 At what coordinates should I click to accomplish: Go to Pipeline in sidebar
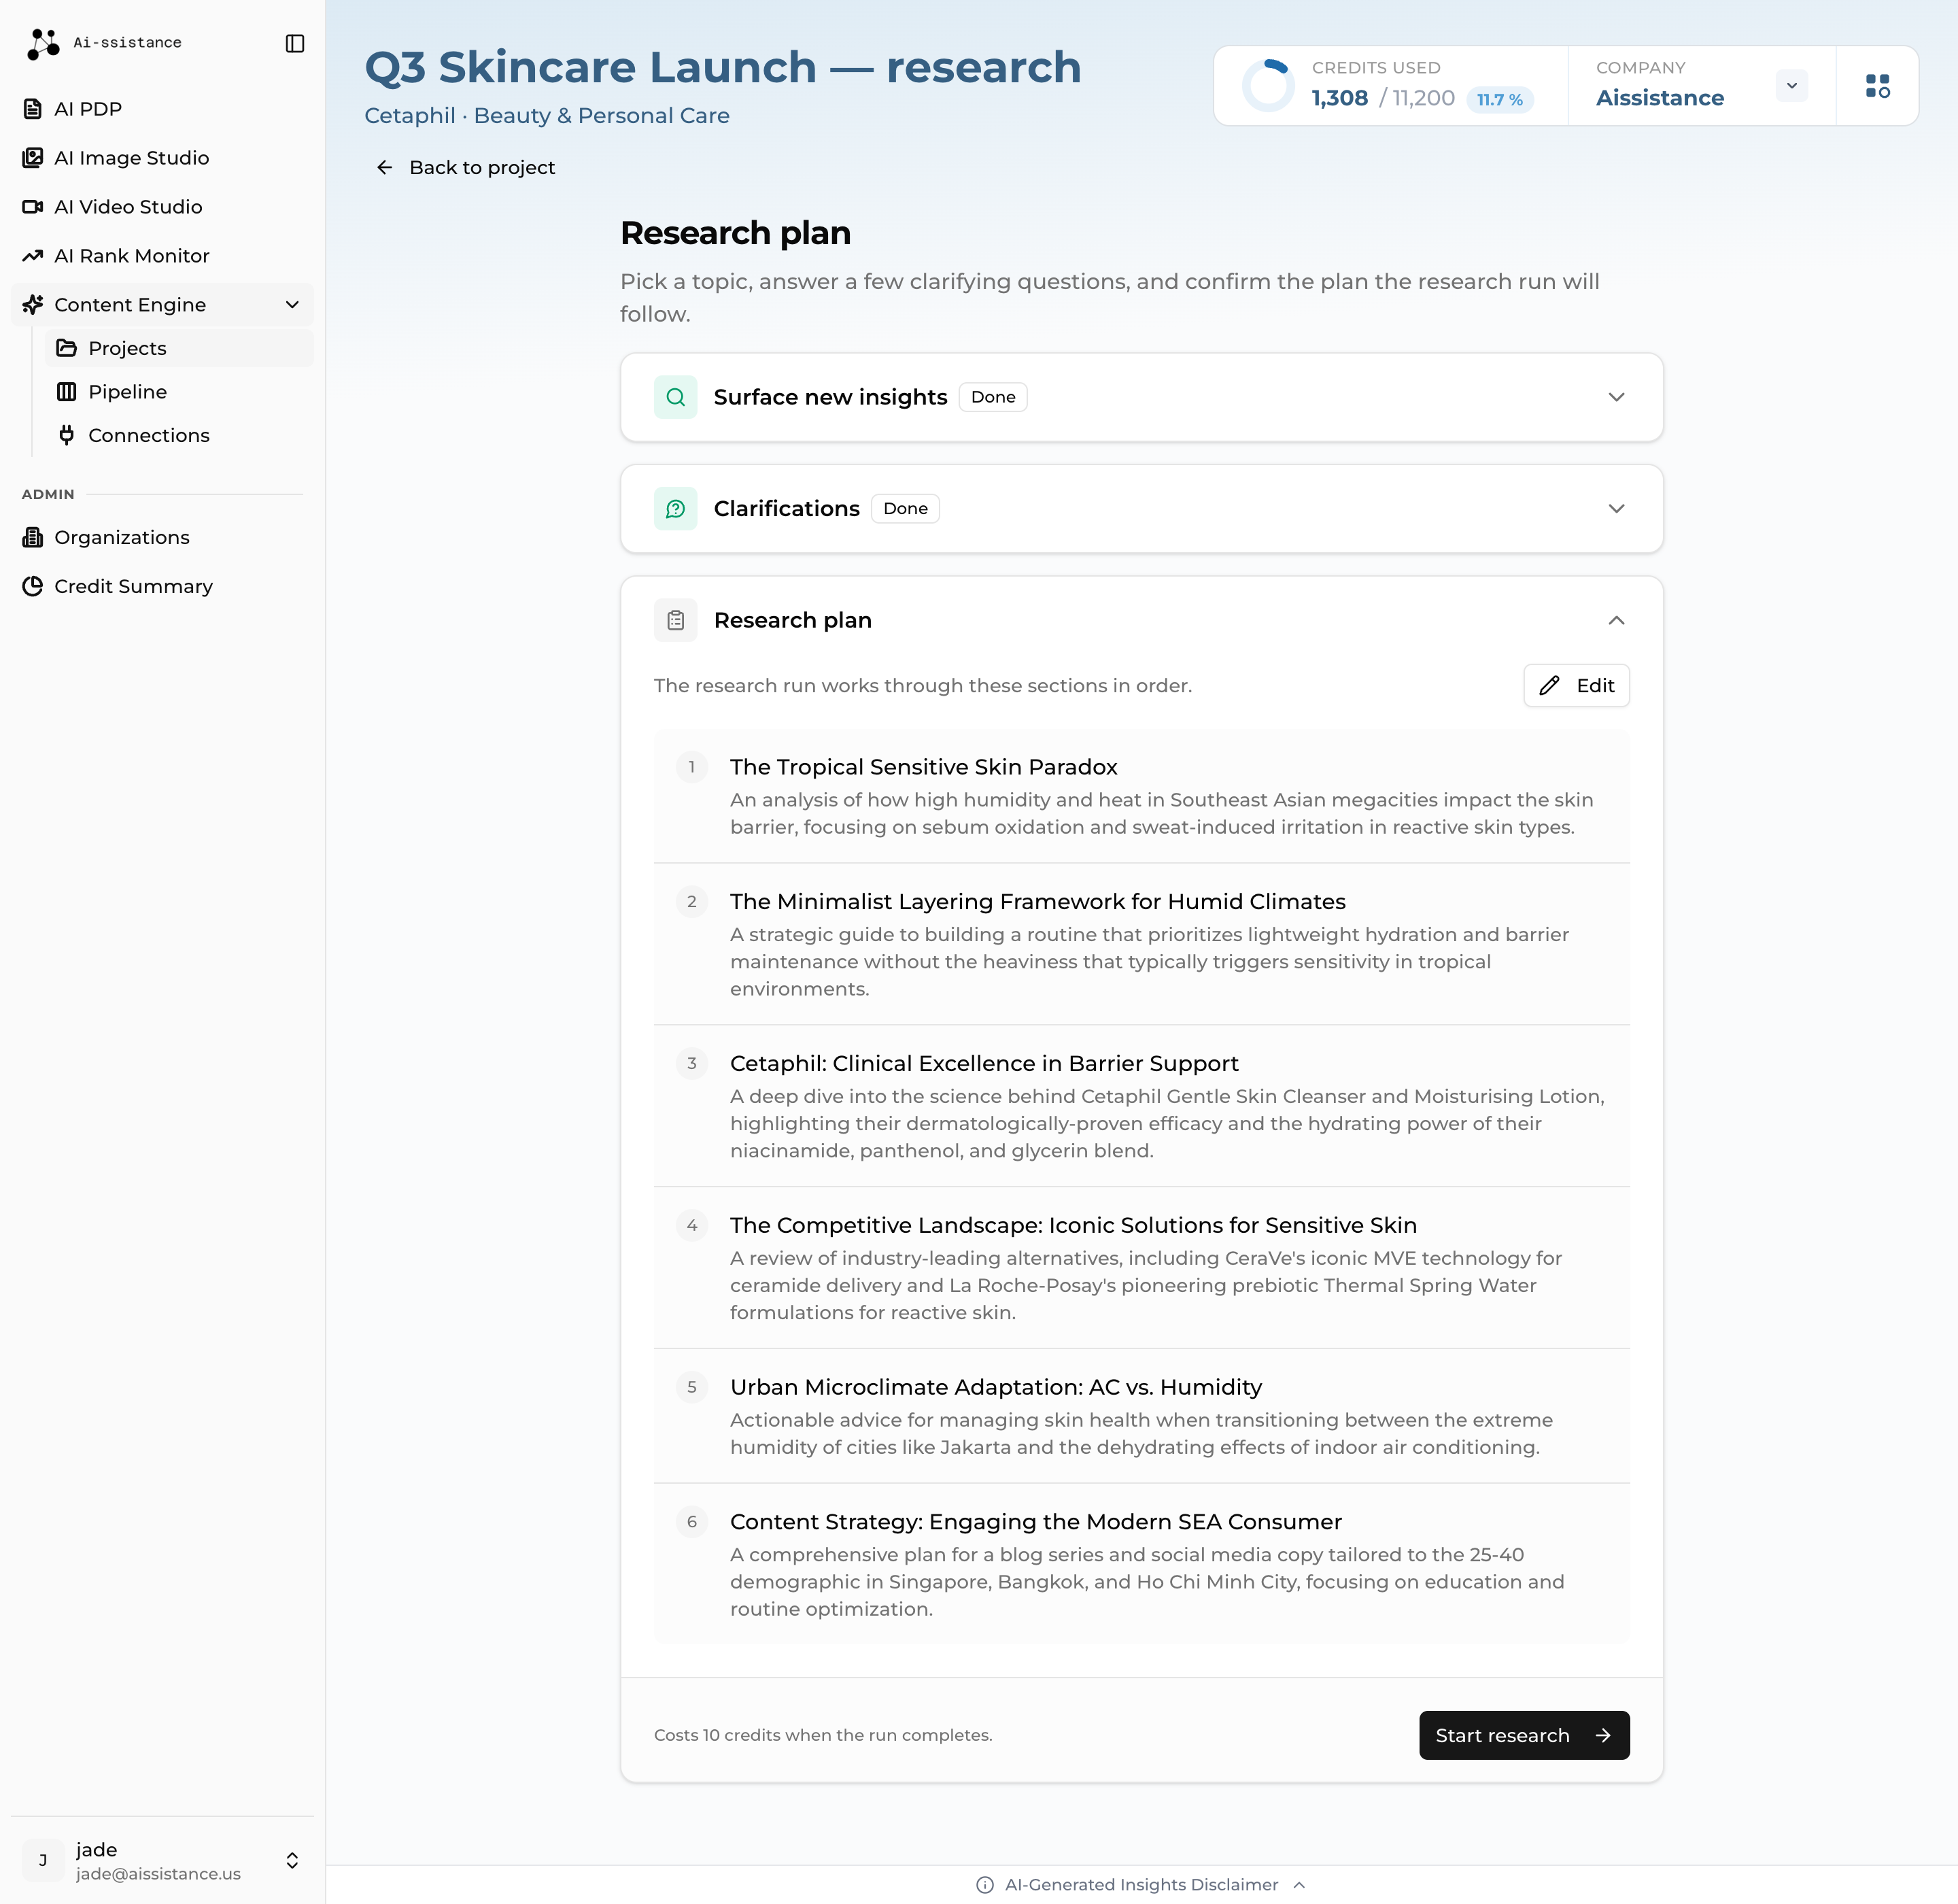click(x=179, y=392)
